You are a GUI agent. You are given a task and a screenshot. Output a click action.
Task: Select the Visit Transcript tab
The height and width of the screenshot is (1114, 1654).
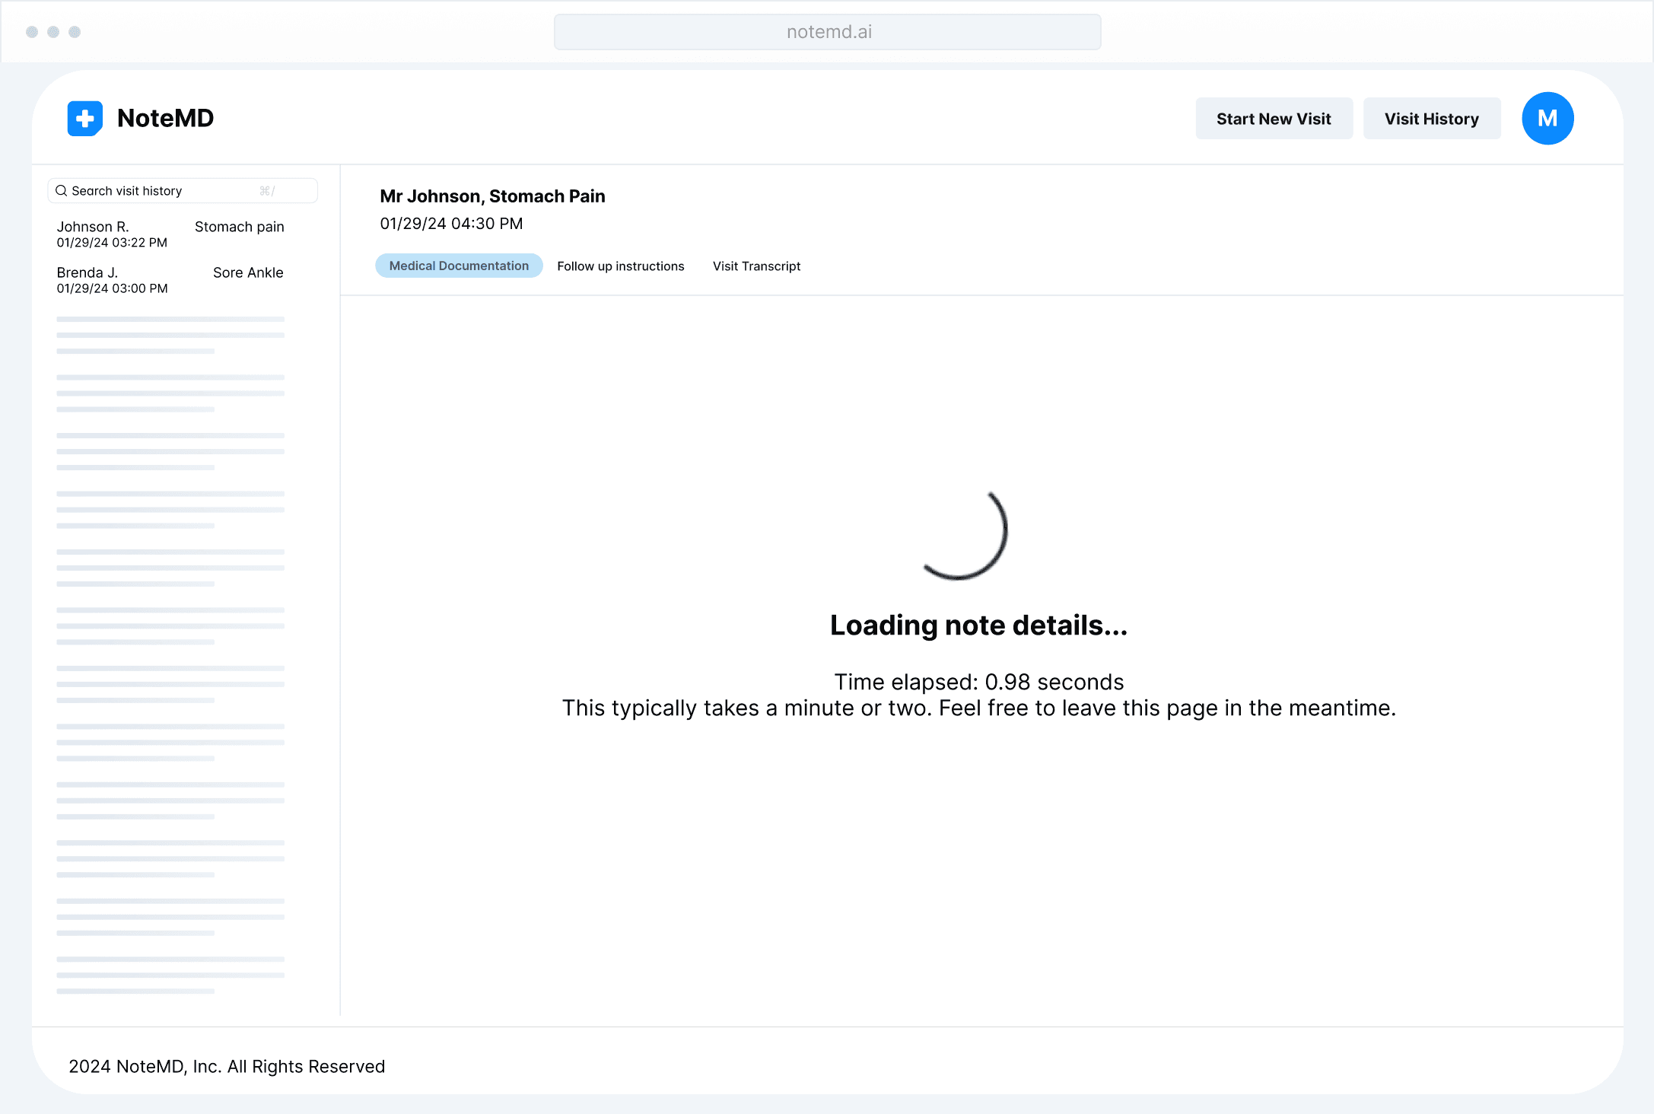(x=756, y=266)
